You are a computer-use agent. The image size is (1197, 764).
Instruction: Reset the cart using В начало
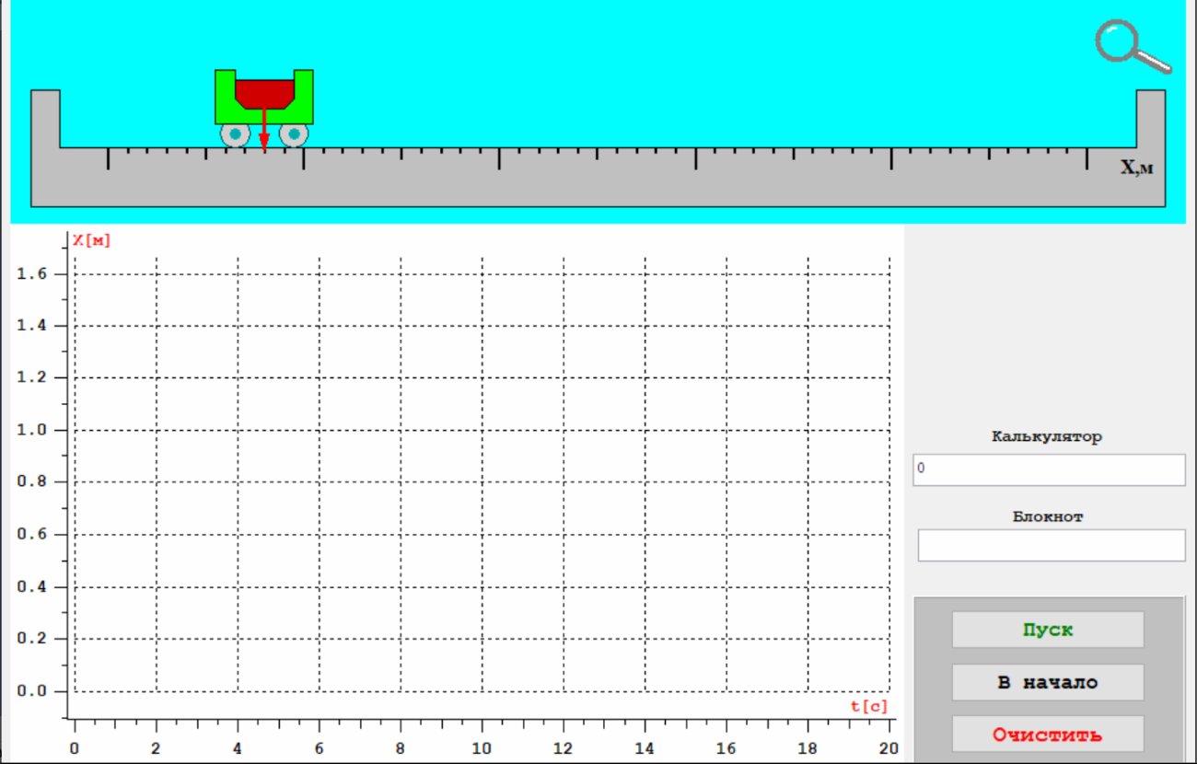[1048, 682]
